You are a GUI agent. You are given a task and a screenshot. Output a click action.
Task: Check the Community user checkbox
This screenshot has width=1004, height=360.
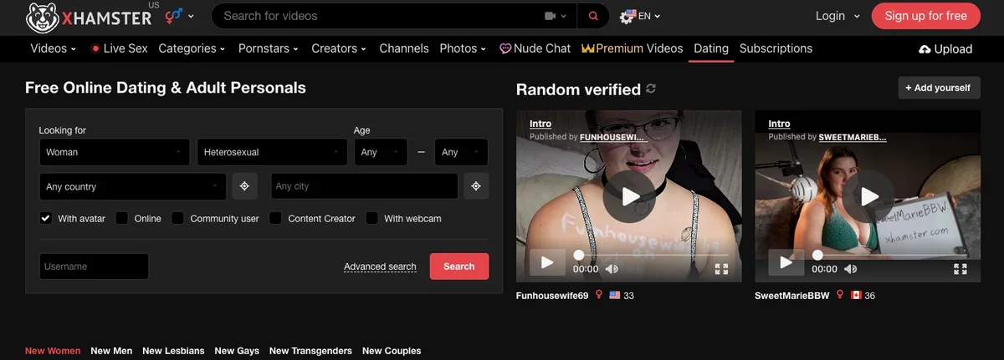[x=177, y=218]
